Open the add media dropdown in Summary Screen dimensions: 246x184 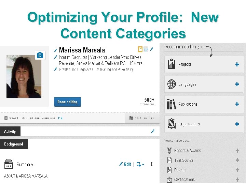point(140,164)
